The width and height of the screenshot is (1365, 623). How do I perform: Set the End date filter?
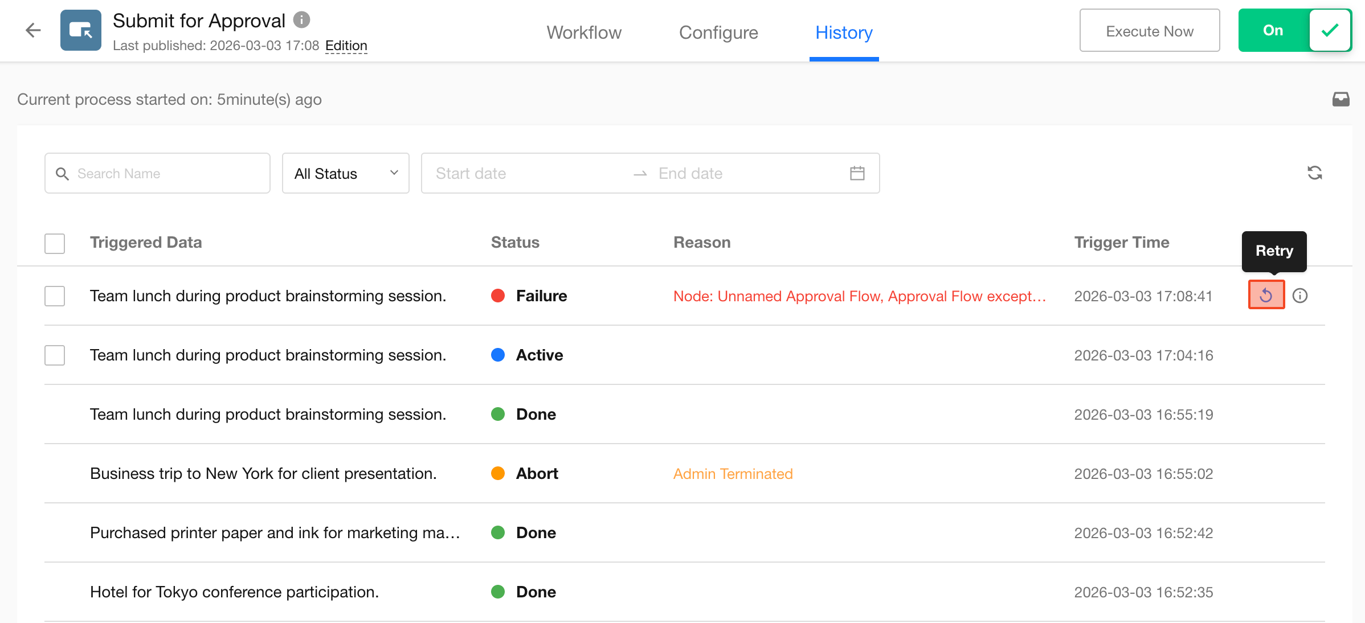[x=741, y=173]
